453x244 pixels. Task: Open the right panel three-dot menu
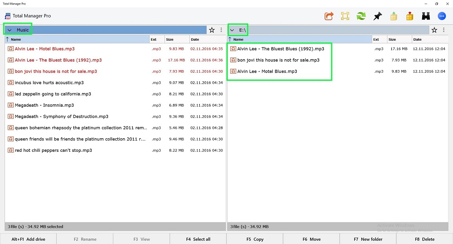tap(444, 30)
